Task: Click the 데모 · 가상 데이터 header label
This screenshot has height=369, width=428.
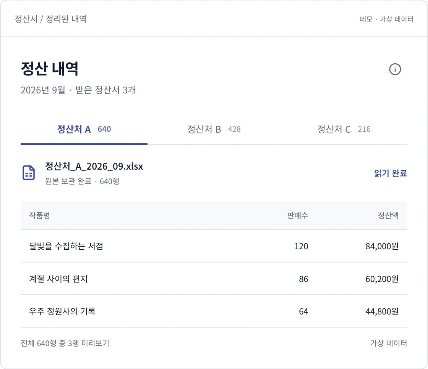Action: point(386,19)
